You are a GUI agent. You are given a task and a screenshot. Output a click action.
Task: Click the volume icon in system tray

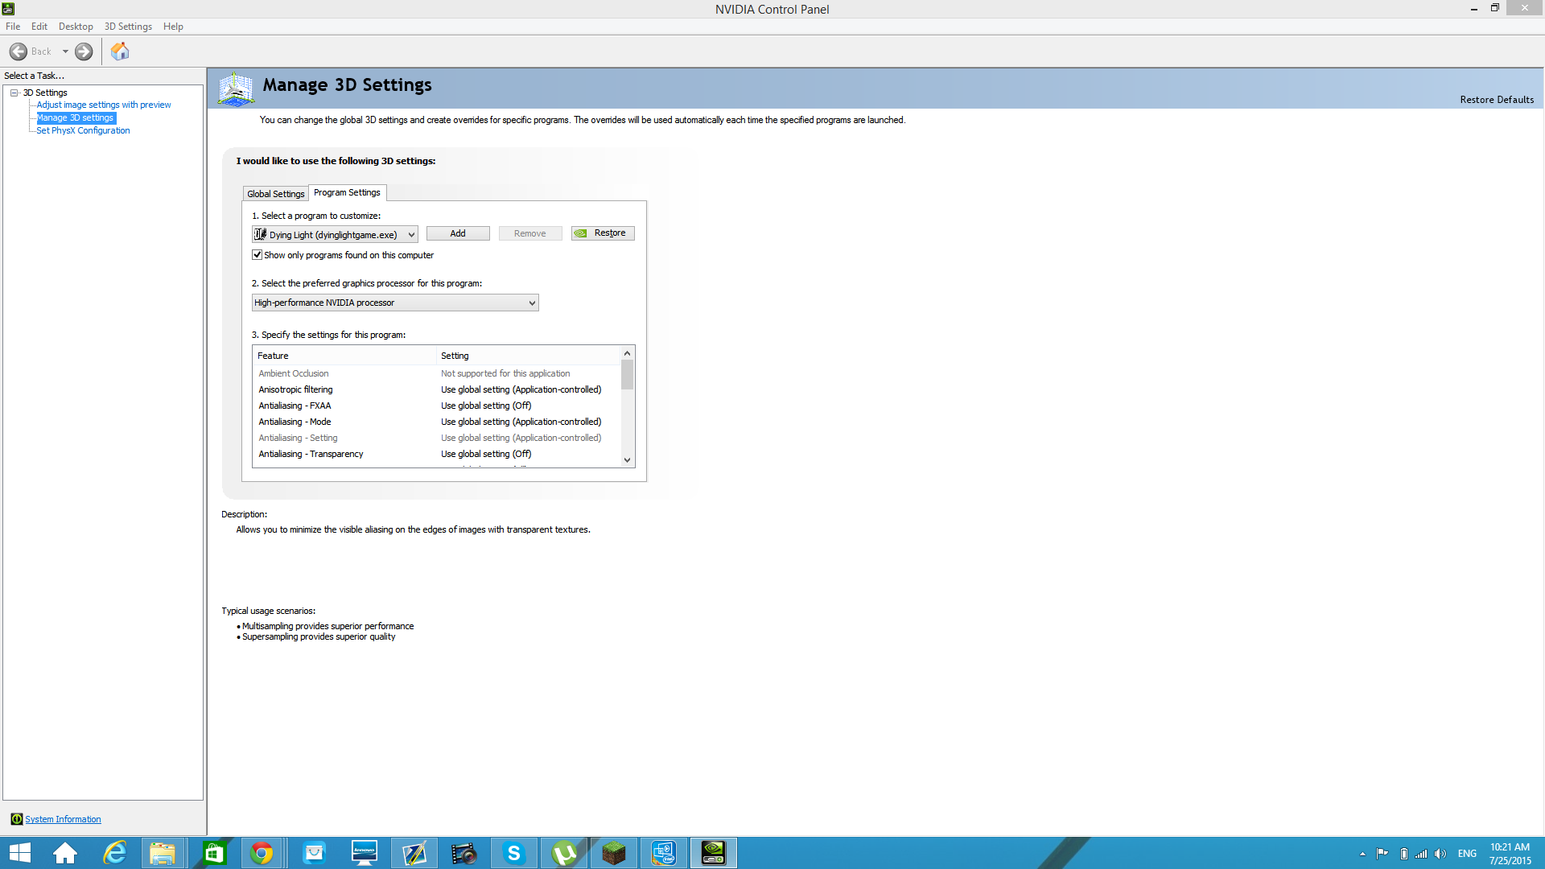point(1440,854)
